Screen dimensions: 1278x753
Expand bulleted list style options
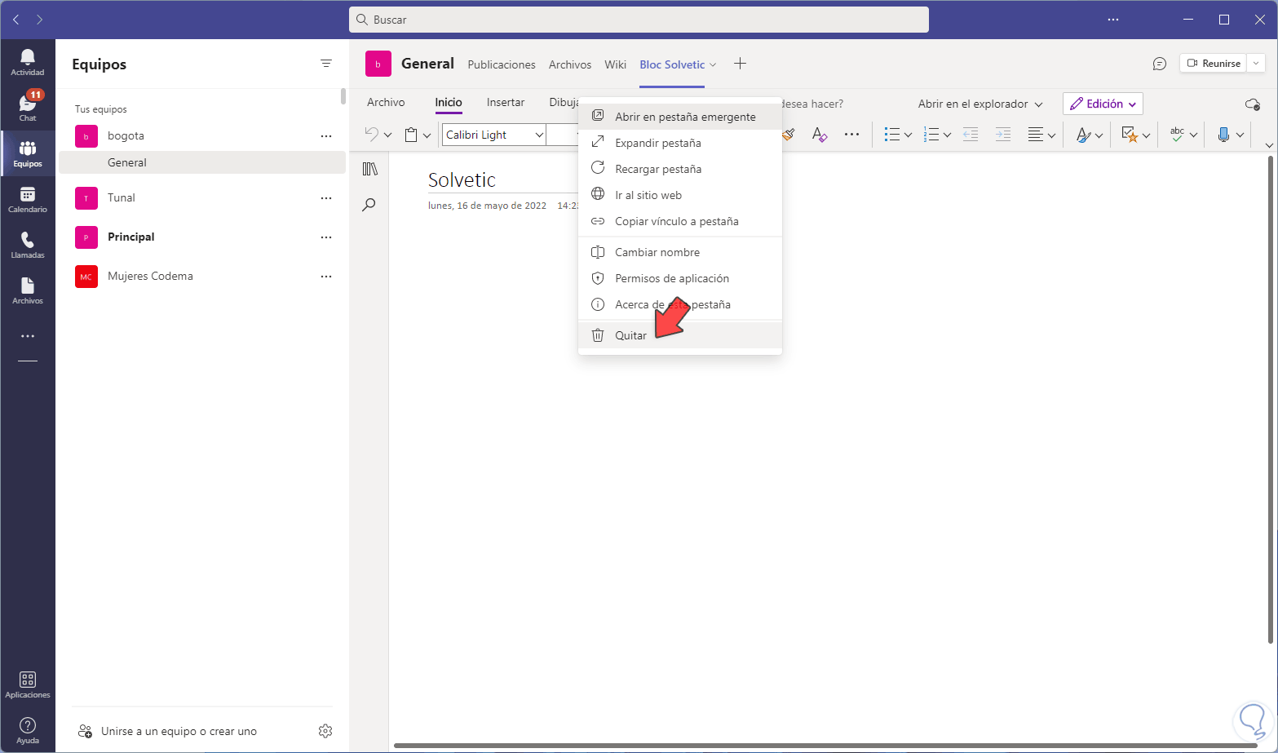[x=908, y=135]
